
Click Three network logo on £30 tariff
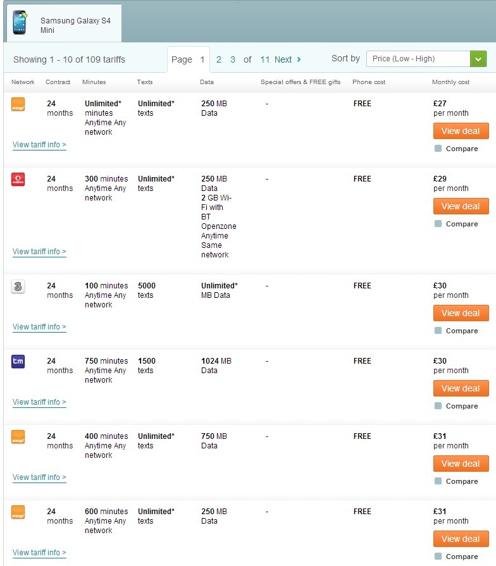(18, 286)
